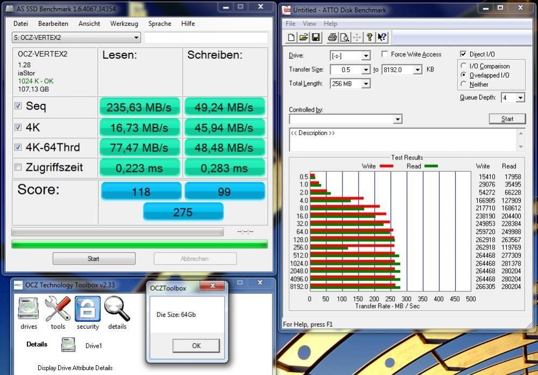Image resolution: width=538 pixels, height=375 pixels.
Task: Open the Queue Depth dropdown
Action: pyautogui.click(x=521, y=98)
